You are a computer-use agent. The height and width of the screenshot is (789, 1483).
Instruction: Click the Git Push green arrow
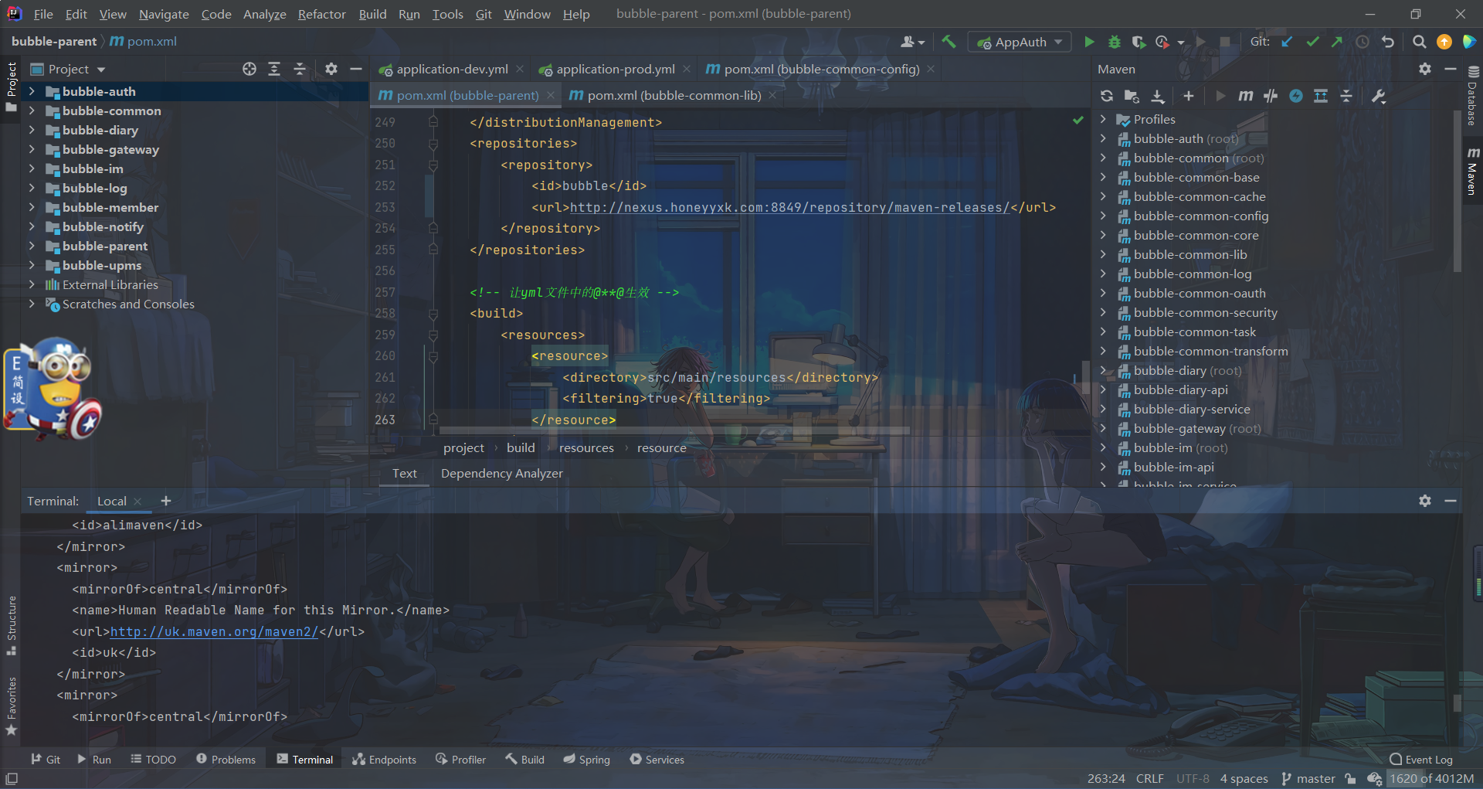coord(1337,42)
